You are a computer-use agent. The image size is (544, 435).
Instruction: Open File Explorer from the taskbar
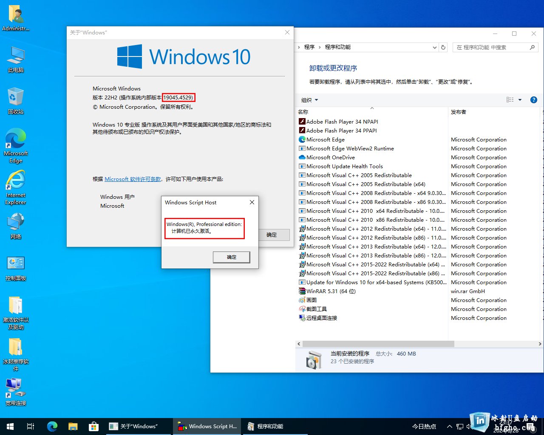tap(73, 426)
